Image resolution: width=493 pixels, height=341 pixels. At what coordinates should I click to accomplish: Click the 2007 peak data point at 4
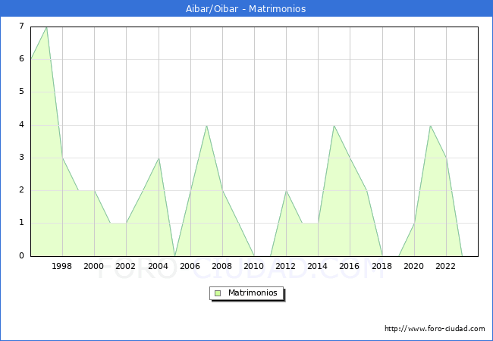click(x=206, y=126)
